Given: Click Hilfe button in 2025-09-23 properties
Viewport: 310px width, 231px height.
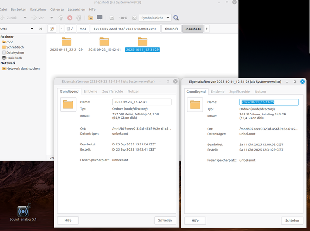Looking at the screenshot, I should pyautogui.click(x=68, y=220).
